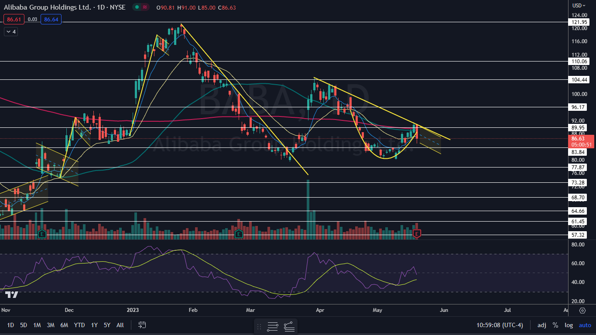Screen dimensions: 596x335
Task: Click the 20.00 level on RSI scale
Action: [x=578, y=301]
